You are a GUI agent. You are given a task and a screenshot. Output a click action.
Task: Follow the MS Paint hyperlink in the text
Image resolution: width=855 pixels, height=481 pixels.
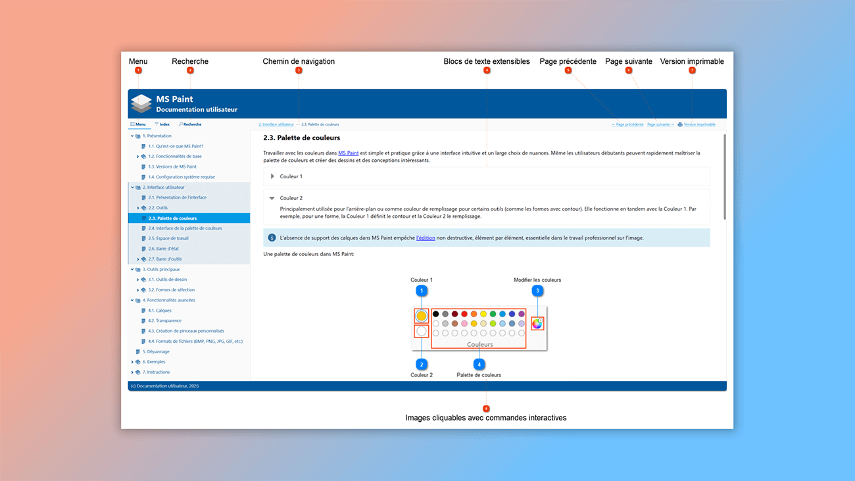[347, 152]
